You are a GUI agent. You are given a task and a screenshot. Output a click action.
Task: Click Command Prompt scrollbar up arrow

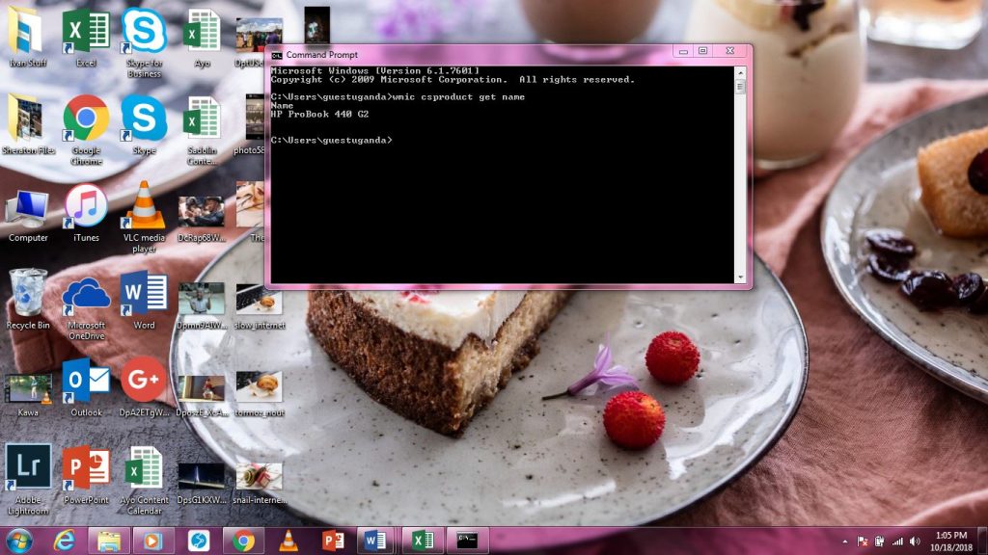(740, 73)
